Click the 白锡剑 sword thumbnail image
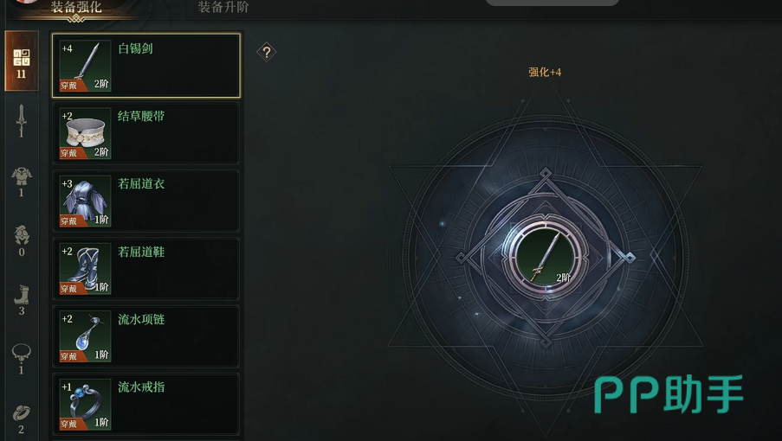 click(85, 66)
